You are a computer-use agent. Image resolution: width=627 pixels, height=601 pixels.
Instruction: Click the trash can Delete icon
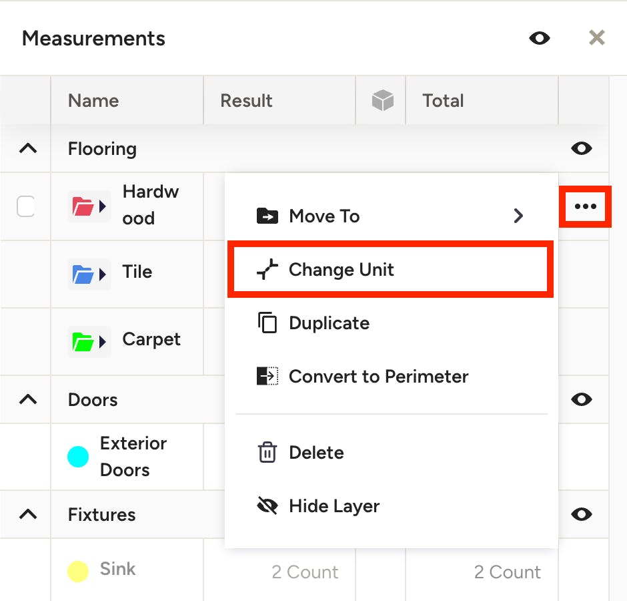click(x=267, y=453)
